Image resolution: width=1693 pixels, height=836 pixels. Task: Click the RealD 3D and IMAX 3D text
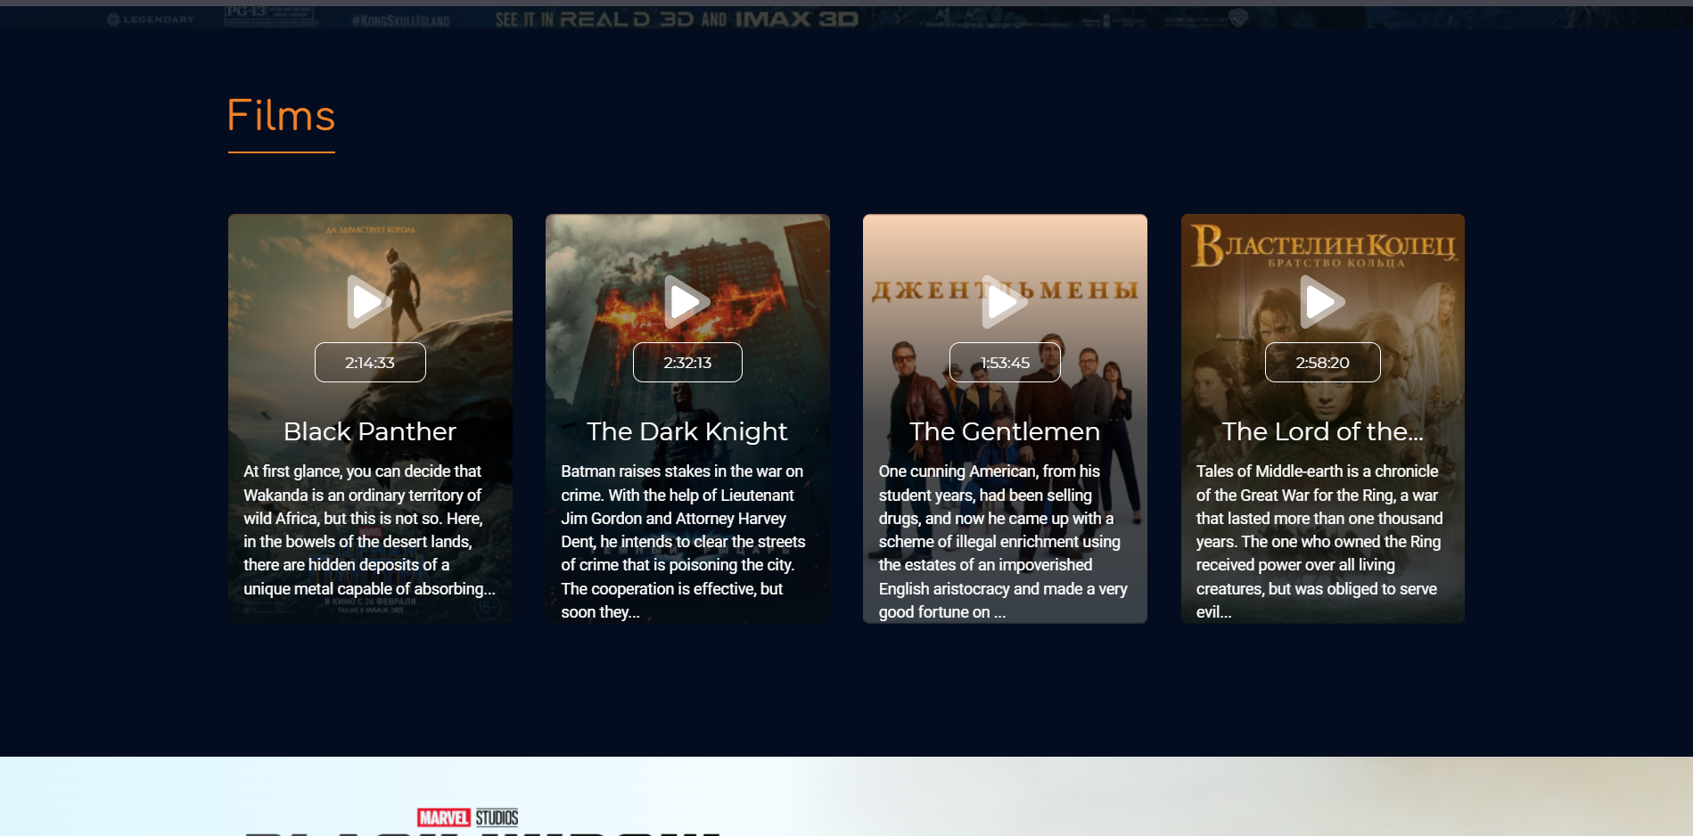677,19
